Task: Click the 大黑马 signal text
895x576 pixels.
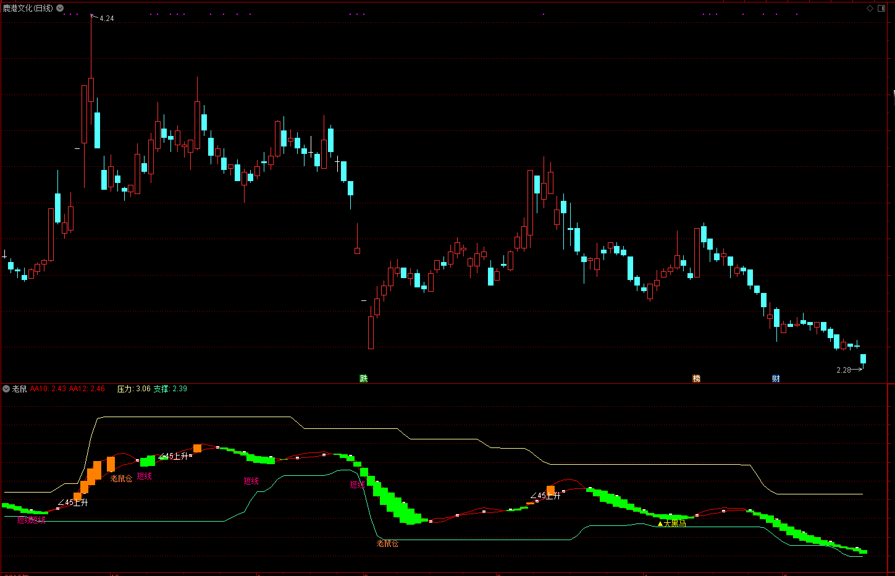Action: 674,523
